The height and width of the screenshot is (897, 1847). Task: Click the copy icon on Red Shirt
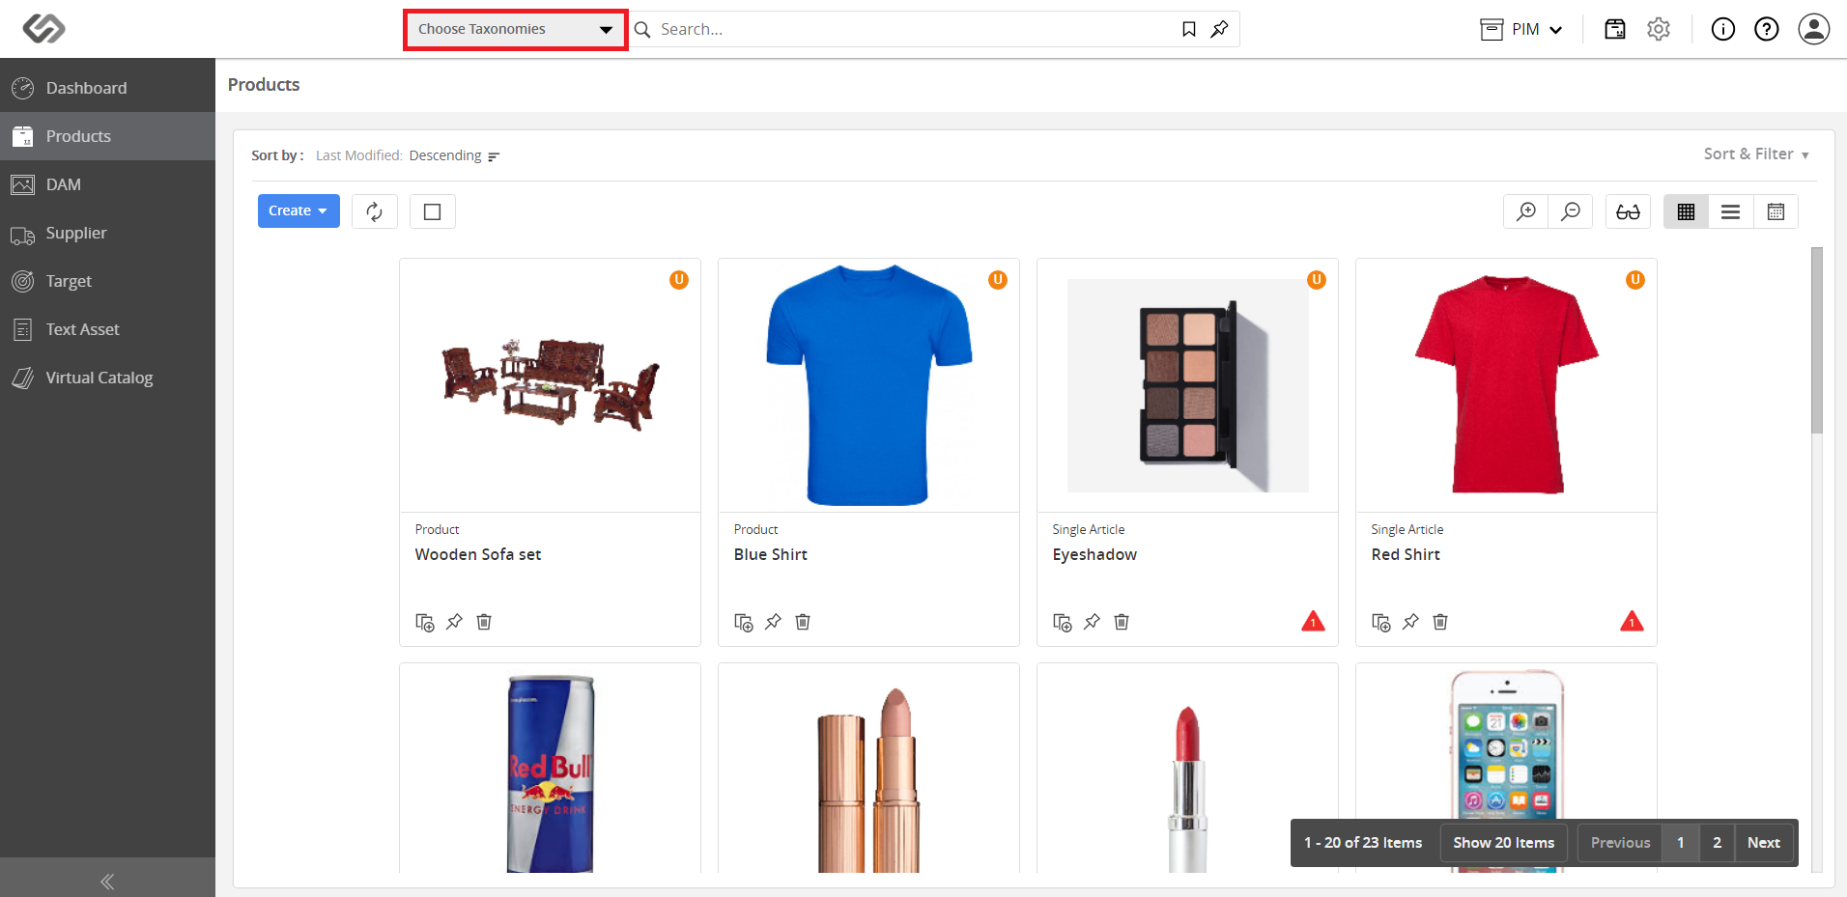1381,622
